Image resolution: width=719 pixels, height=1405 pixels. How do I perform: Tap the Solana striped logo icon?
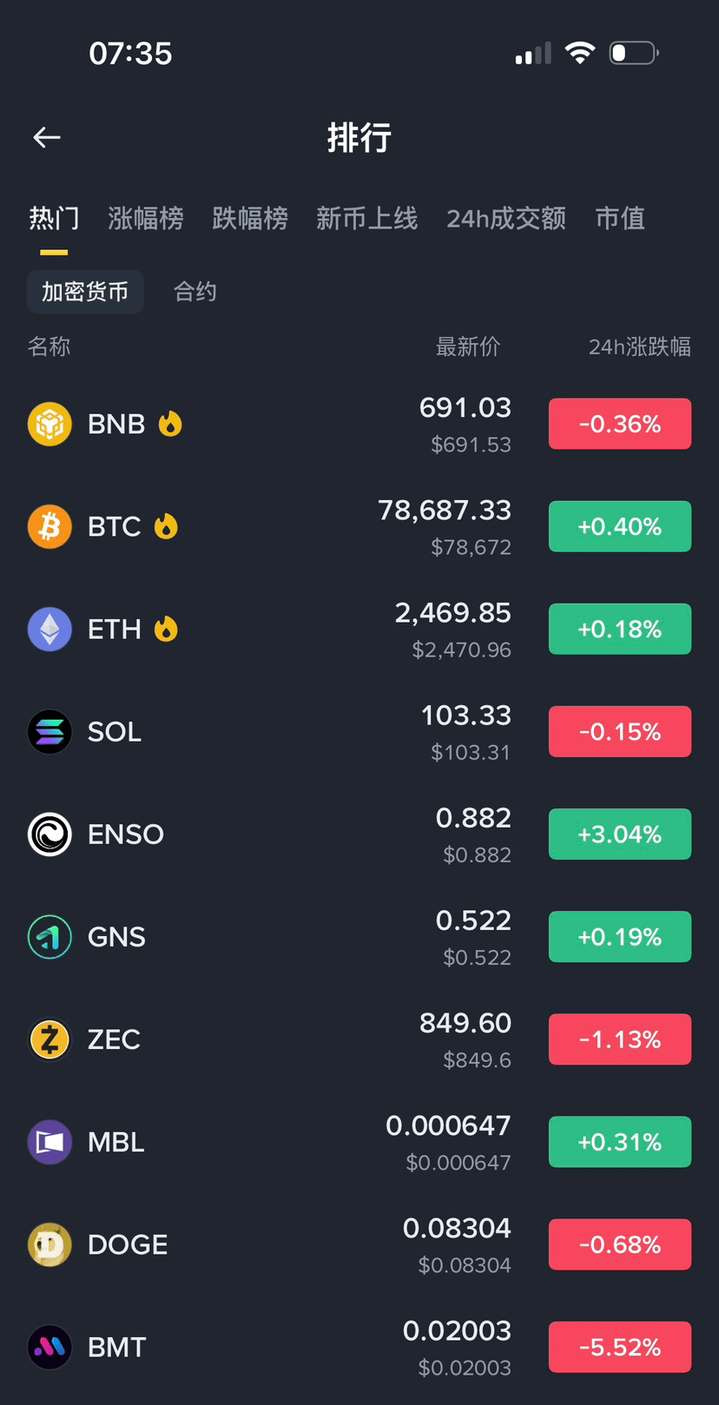click(x=49, y=731)
